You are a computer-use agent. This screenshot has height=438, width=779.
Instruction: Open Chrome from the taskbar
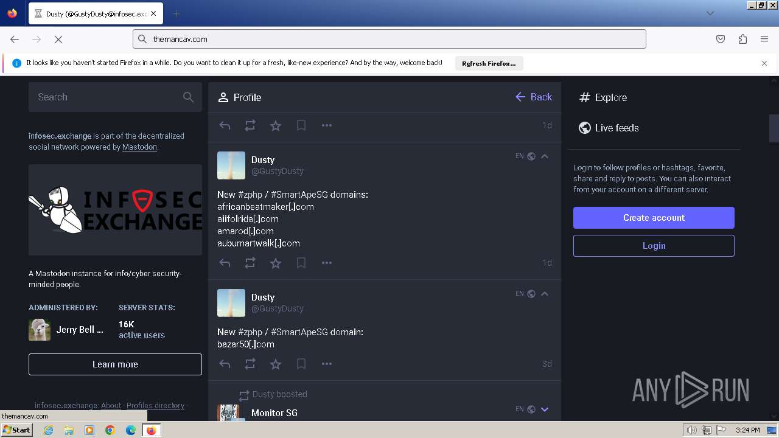tap(110, 430)
